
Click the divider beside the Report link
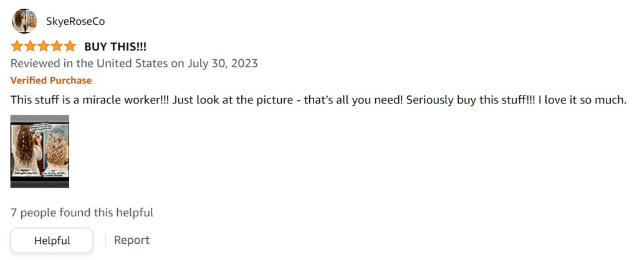(x=105, y=240)
